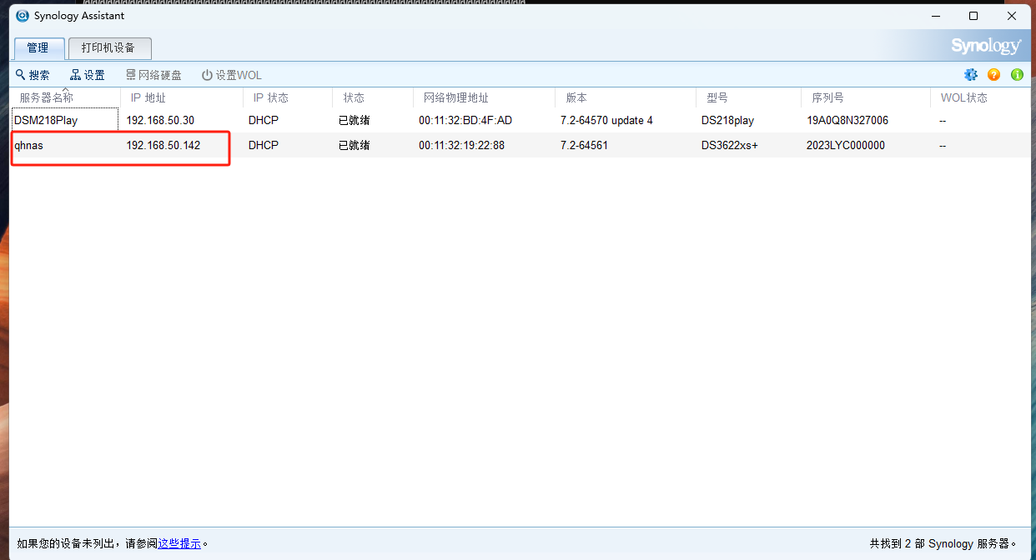Click MAC address 00:11:32:BD:4F:AD

[x=465, y=120]
